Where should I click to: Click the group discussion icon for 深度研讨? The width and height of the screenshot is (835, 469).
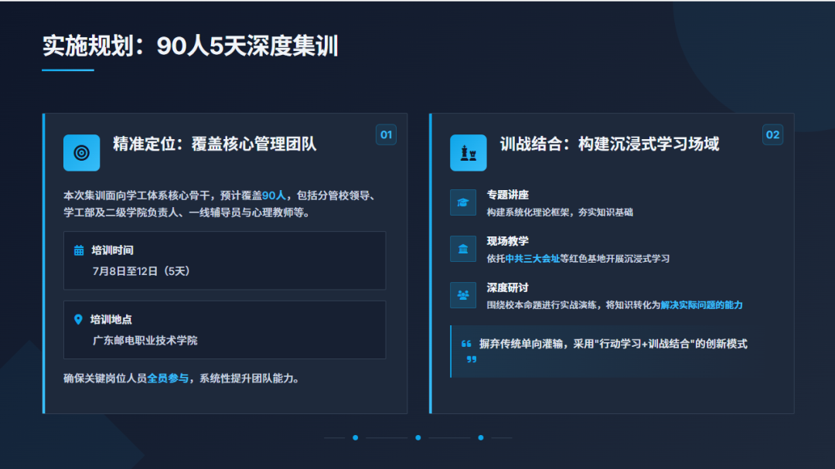click(463, 295)
